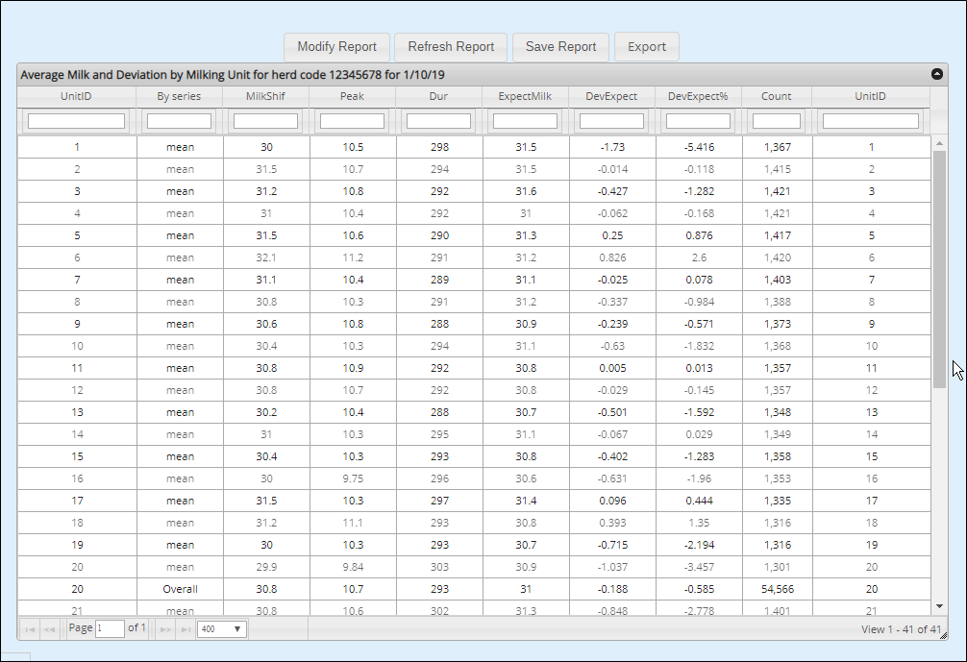This screenshot has width=967, height=662.
Task: Click the page number input field
Action: [111, 629]
